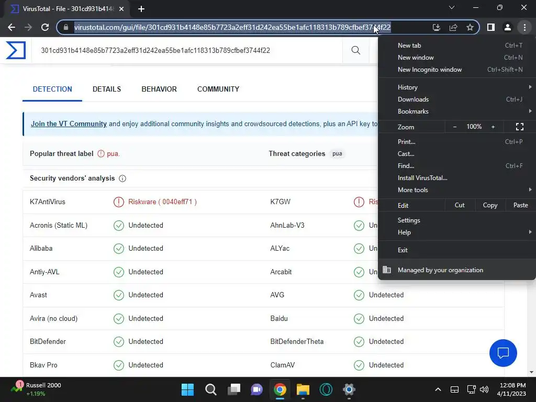This screenshot has width=536, height=402.
Task: Open Settings from the Chrome menu
Action: [x=456, y=220]
